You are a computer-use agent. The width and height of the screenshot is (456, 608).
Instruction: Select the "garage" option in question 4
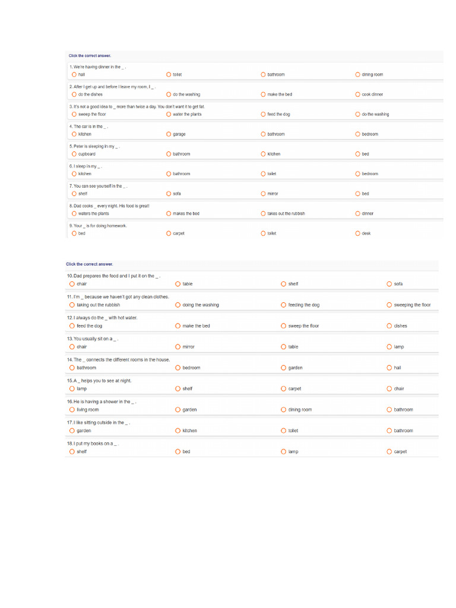169,134
